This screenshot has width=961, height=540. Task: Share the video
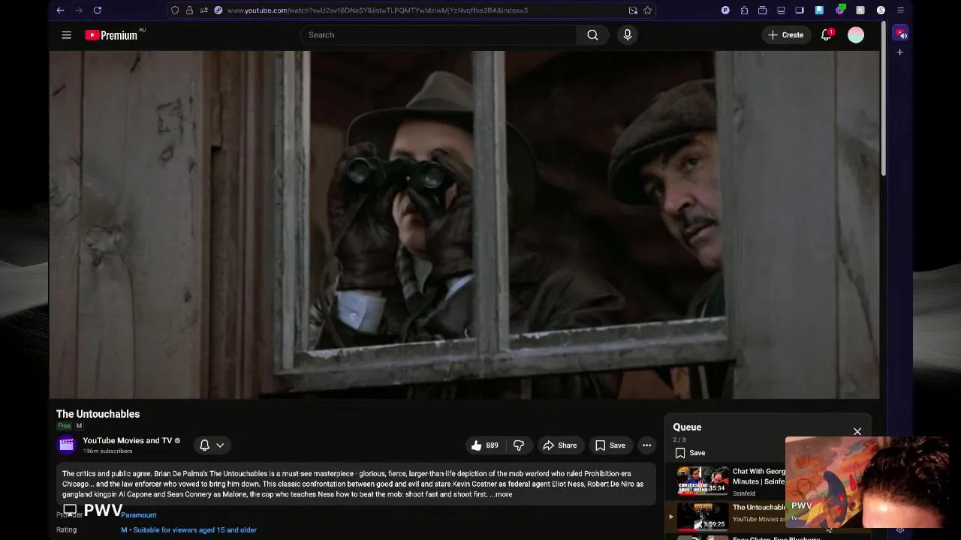click(560, 445)
